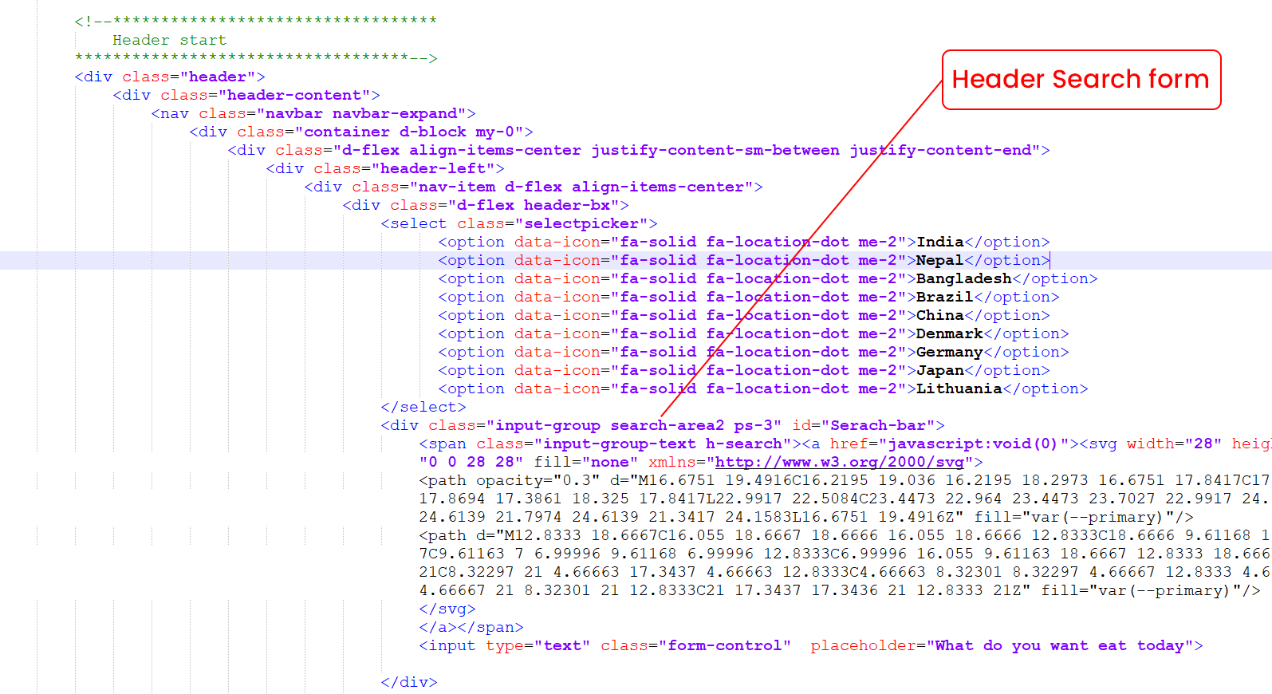Click the "Serach-bar" id value
The height and width of the screenshot is (694, 1272).
tap(878, 425)
